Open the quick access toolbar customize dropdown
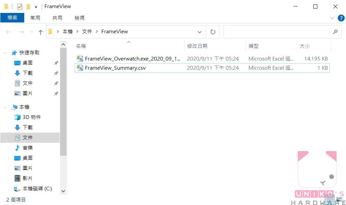This screenshot has width=346, height=205. coord(36,7)
